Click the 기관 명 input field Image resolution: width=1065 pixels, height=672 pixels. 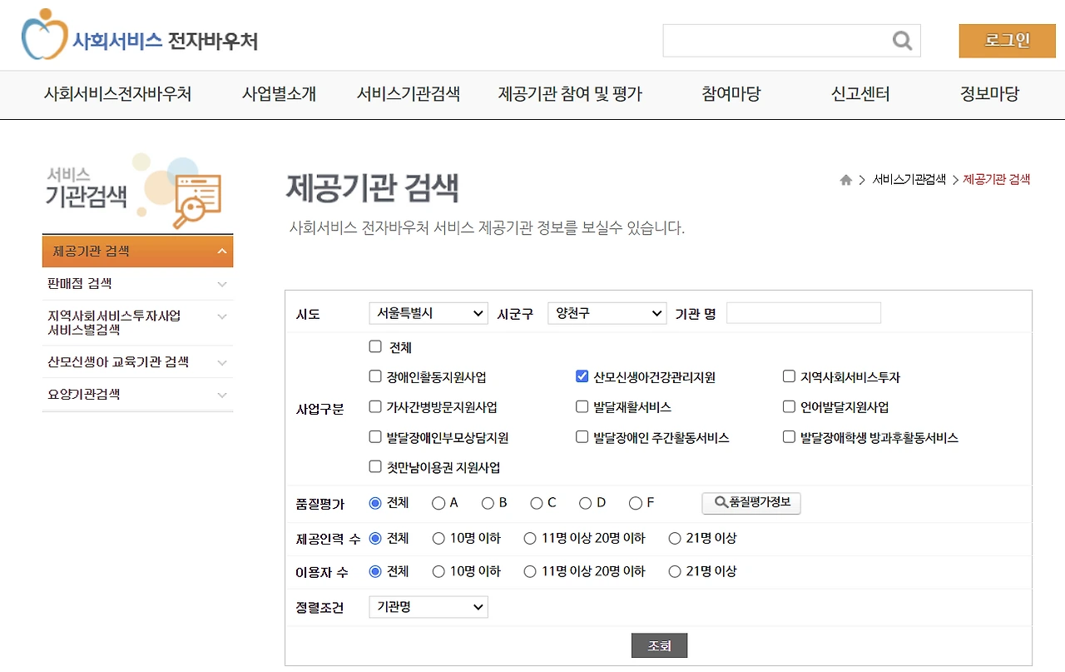803,312
